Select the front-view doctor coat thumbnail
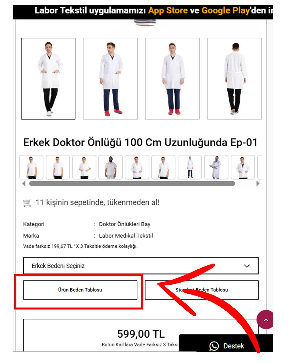 pyautogui.click(x=48, y=79)
